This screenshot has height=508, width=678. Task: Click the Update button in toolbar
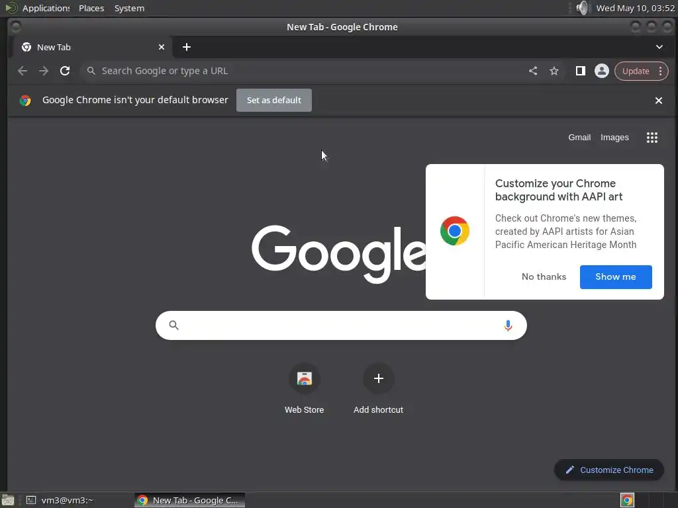point(636,71)
